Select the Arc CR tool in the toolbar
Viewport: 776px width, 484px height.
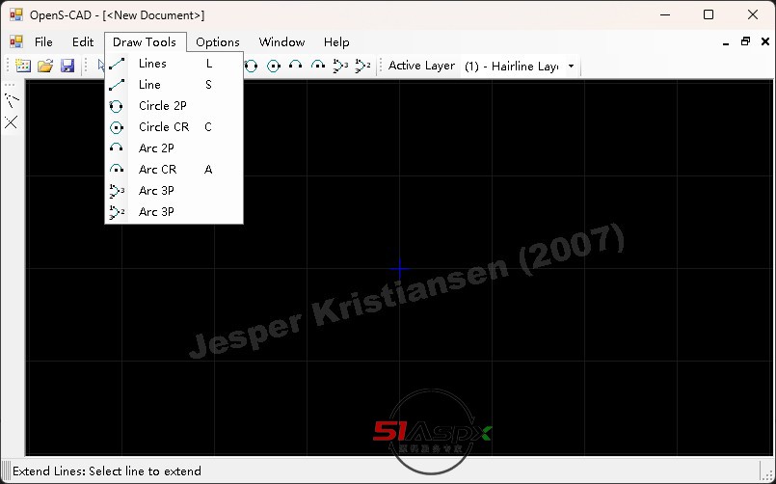click(x=318, y=66)
